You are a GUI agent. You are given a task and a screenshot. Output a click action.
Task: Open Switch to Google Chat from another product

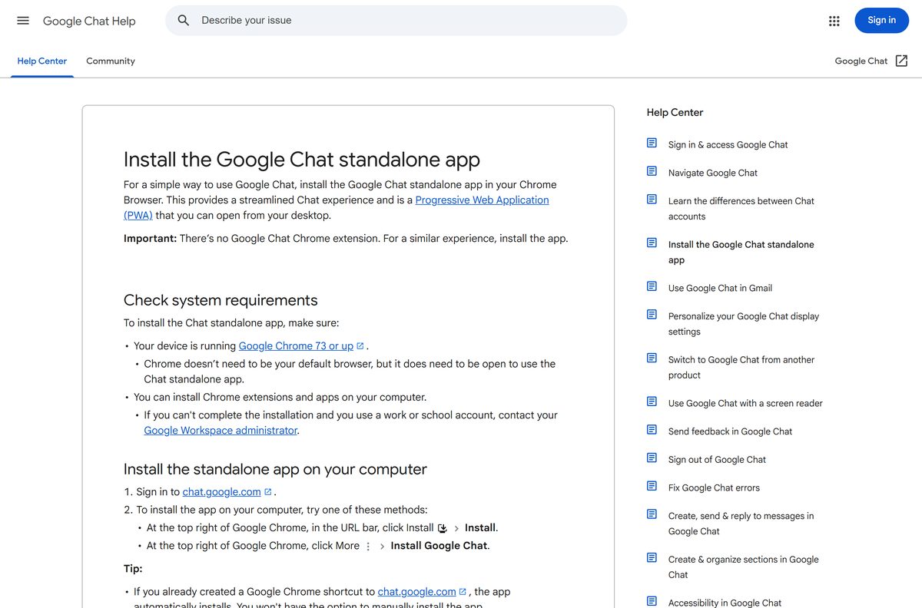(741, 367)
